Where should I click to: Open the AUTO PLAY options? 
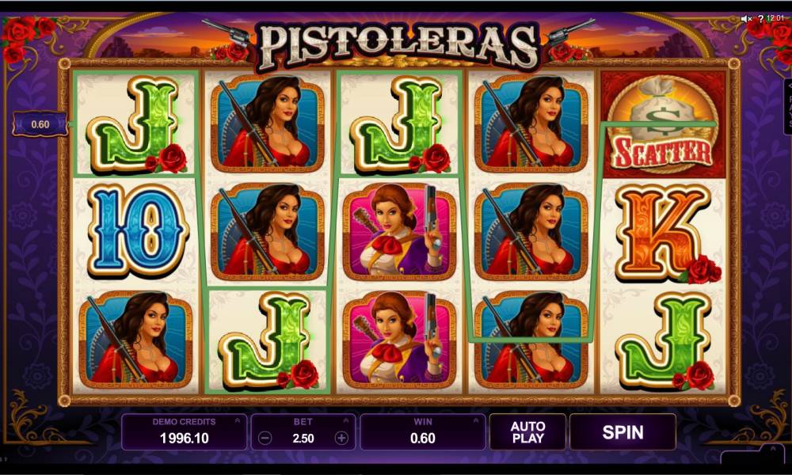527,432
